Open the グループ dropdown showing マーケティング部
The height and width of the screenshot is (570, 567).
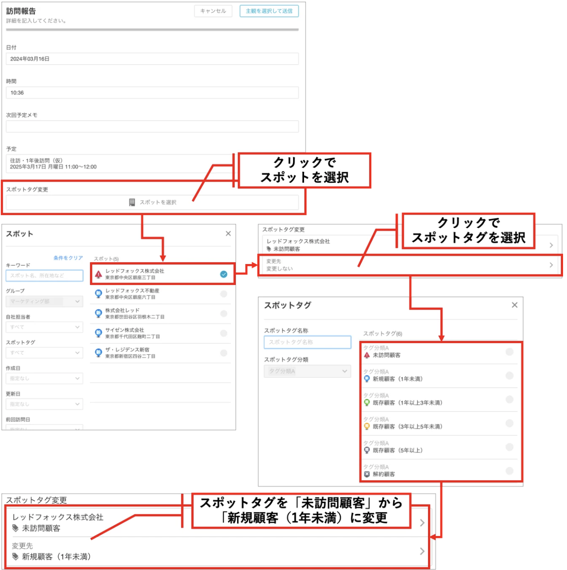(x=44, y=301)
